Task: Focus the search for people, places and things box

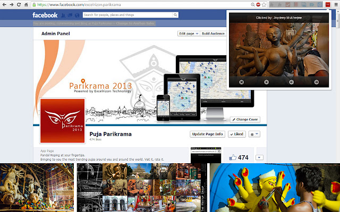Action: [128, 15]
